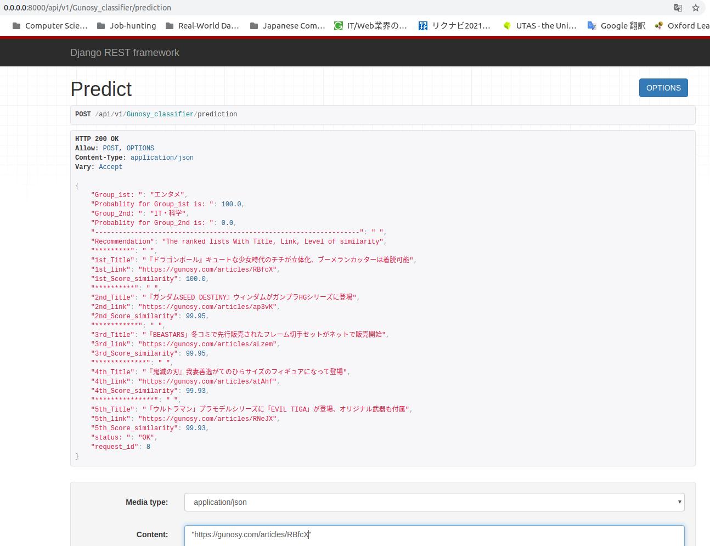The width and height of the screenshot is (710, 546).
Task: Click the "Vary: Accept" header line
Action: (99, 167)
